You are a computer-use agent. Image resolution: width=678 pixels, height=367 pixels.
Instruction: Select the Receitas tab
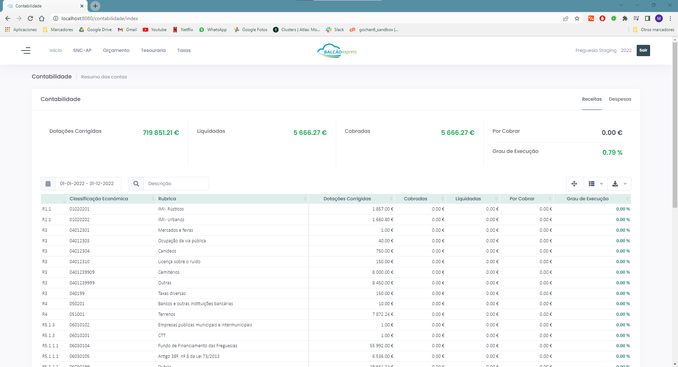(592, 99)
